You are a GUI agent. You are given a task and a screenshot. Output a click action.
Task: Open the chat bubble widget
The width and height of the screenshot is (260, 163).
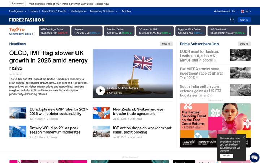point(254,158)
